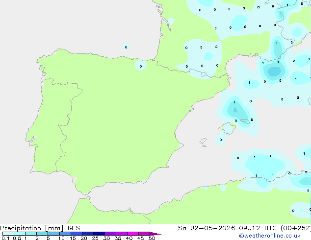
Task: Click the "10" legend scale label
Action: (x=61, y=238)
